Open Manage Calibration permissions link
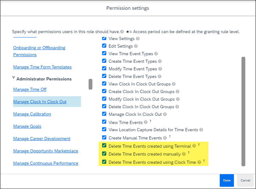Viewport: 256px width, 189px height. 32,114
